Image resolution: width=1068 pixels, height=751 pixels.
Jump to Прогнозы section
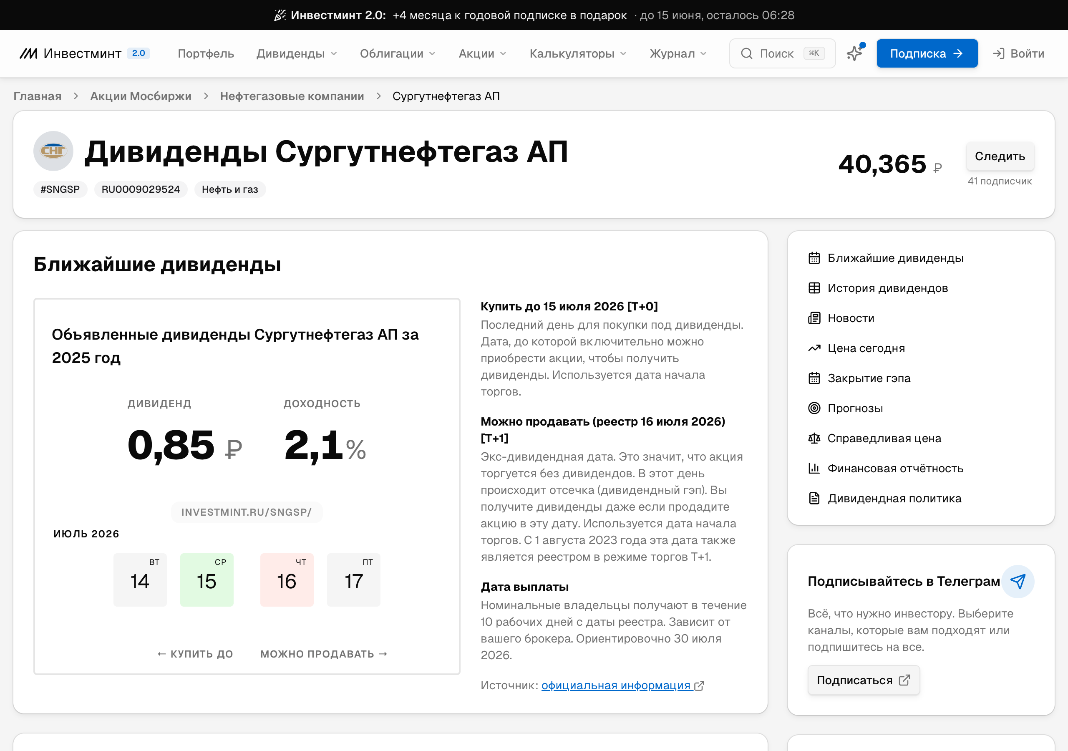[x=855, y=408]
